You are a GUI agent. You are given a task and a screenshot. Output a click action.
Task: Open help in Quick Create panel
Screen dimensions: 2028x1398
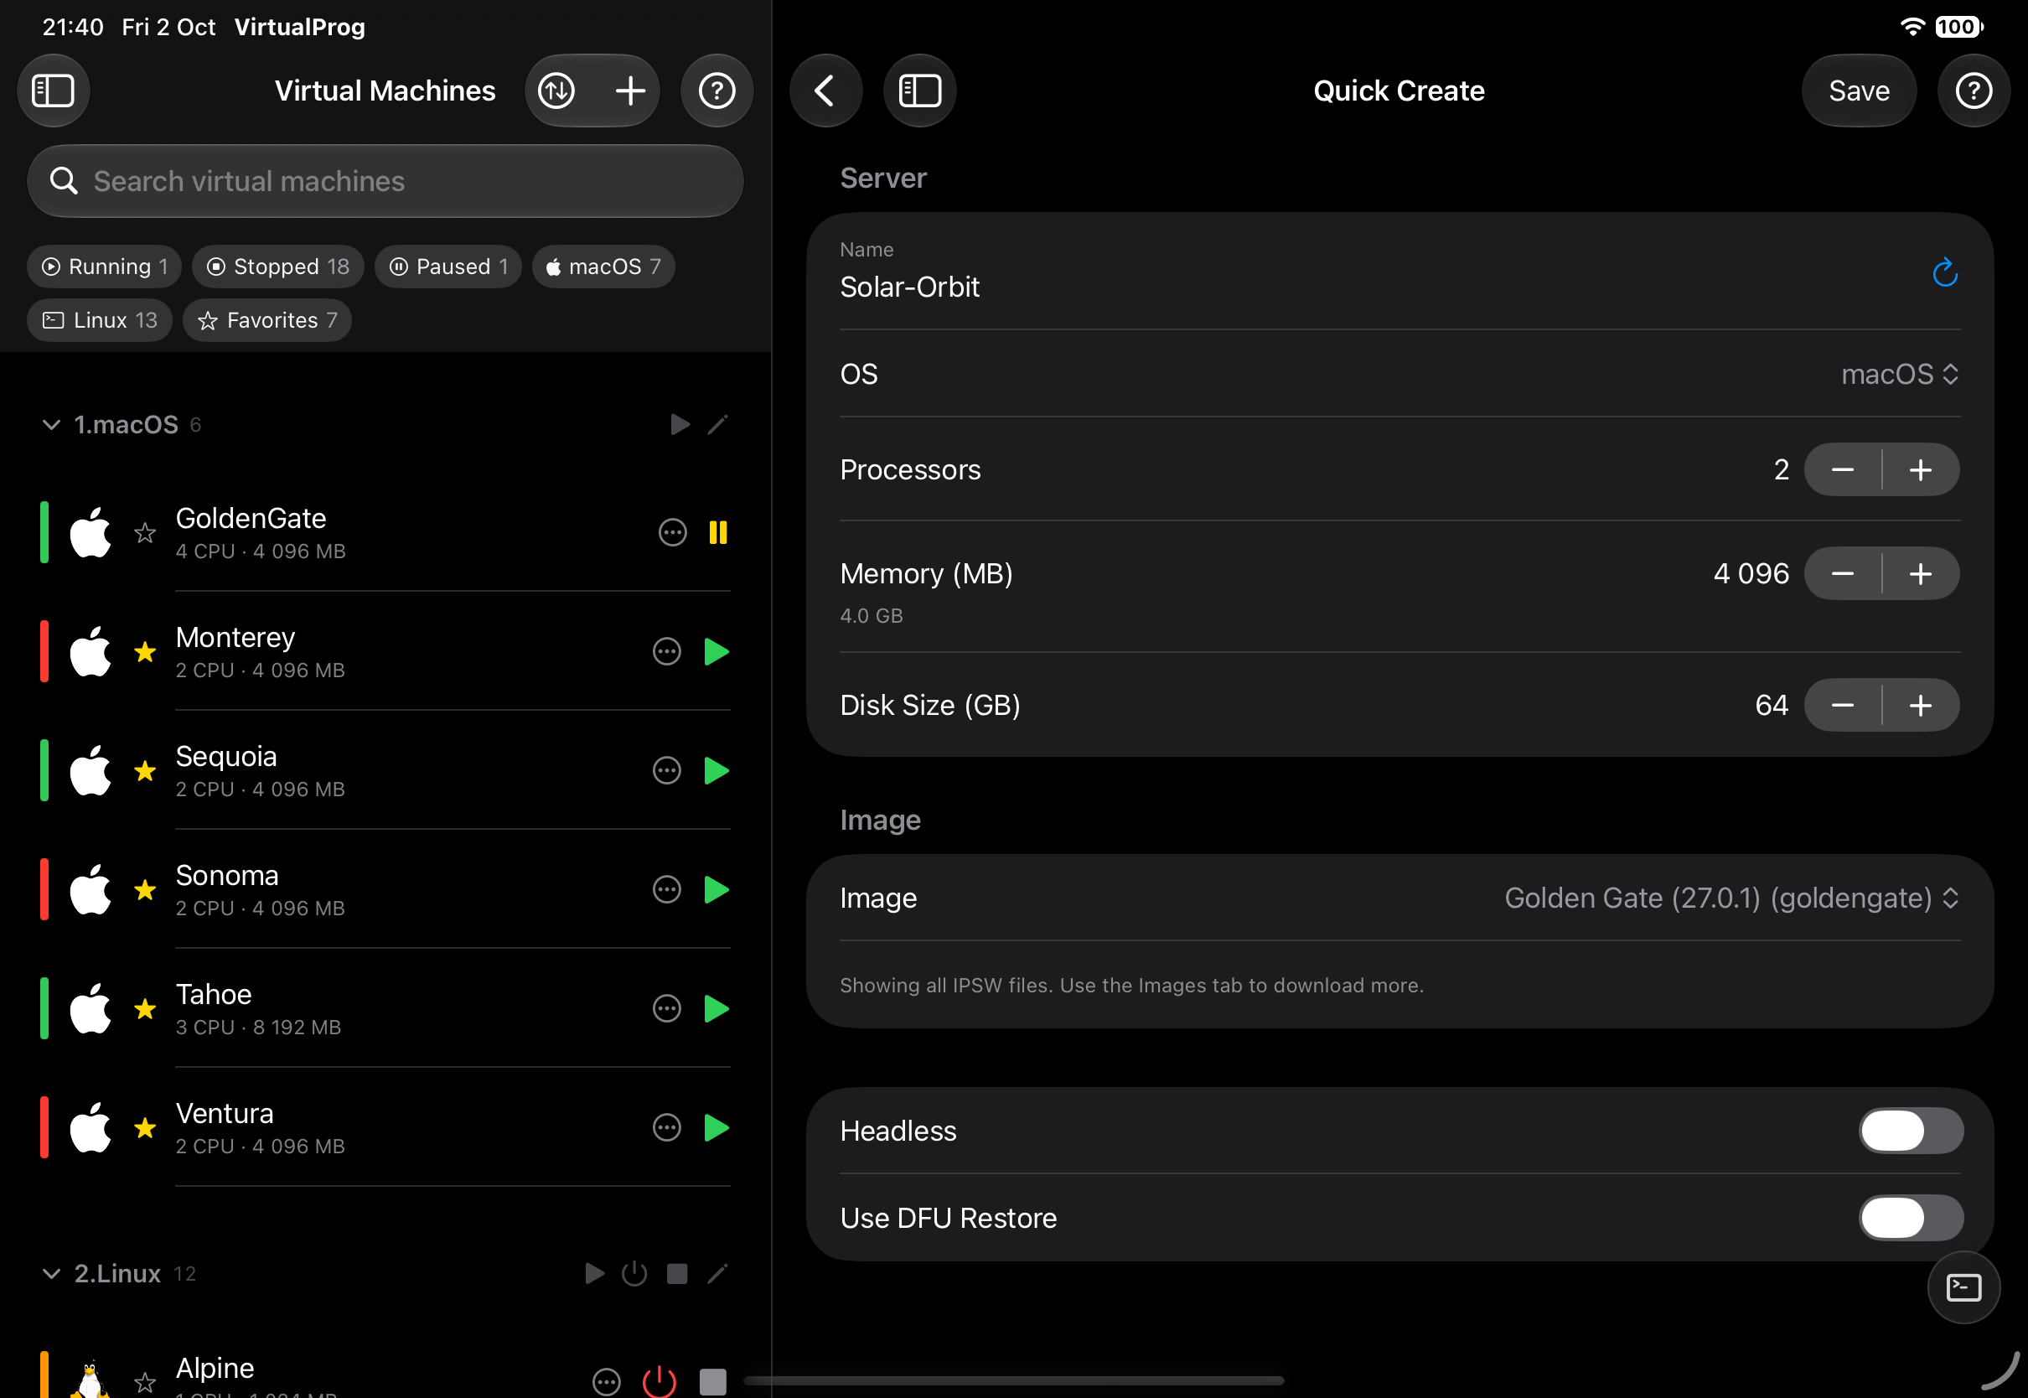[x=1973, y=91]
